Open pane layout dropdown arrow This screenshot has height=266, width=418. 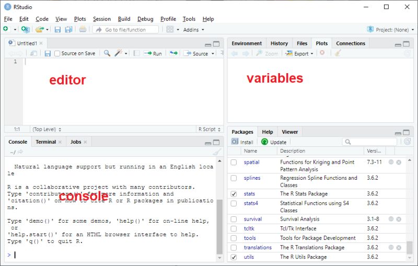click(x=178, y=30)
